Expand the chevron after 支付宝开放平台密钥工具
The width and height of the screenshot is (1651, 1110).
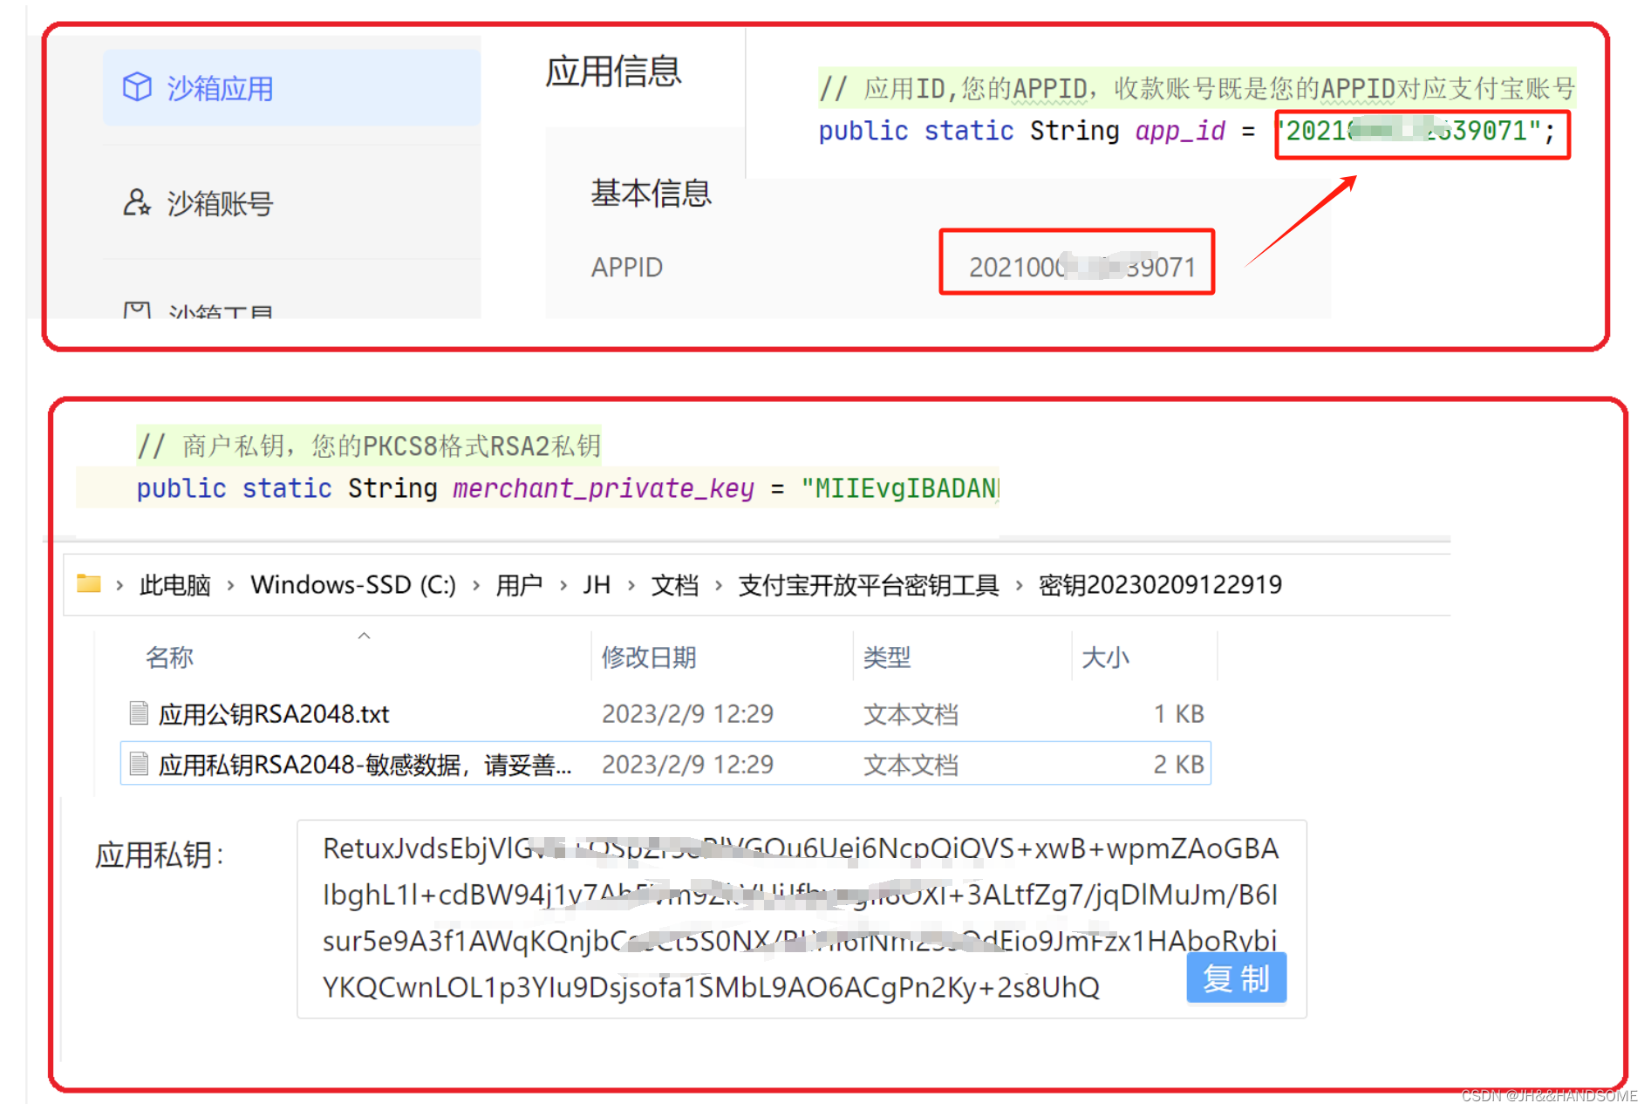1019,585
